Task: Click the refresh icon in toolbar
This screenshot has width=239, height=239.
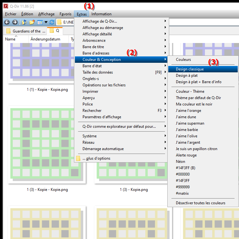Action: [x=52, y=22]
